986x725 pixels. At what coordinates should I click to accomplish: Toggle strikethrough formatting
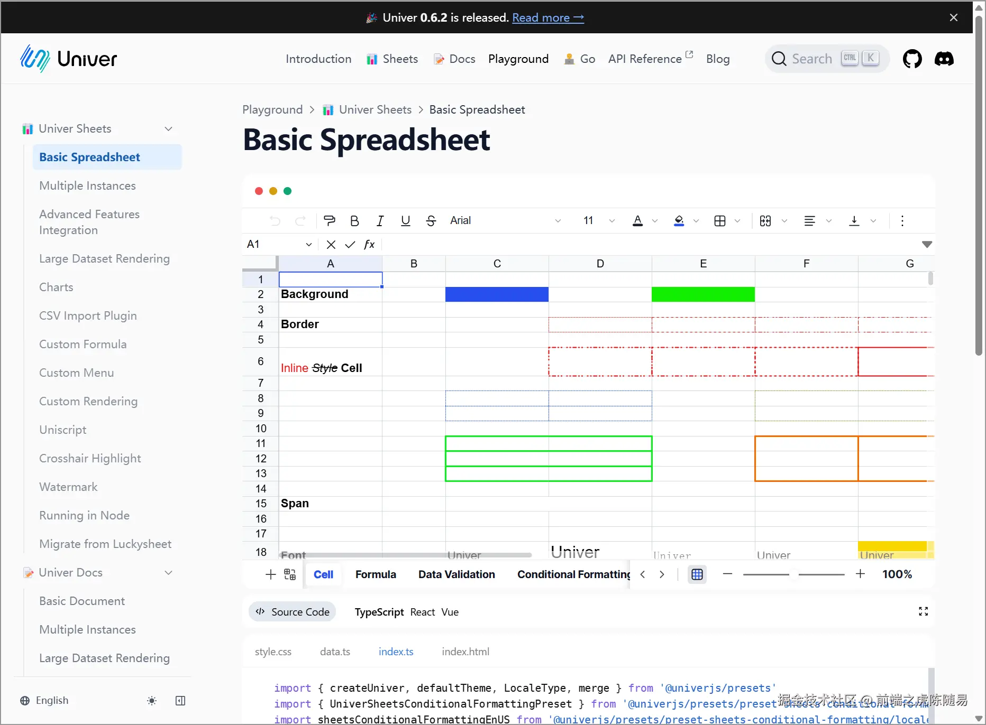431,221
